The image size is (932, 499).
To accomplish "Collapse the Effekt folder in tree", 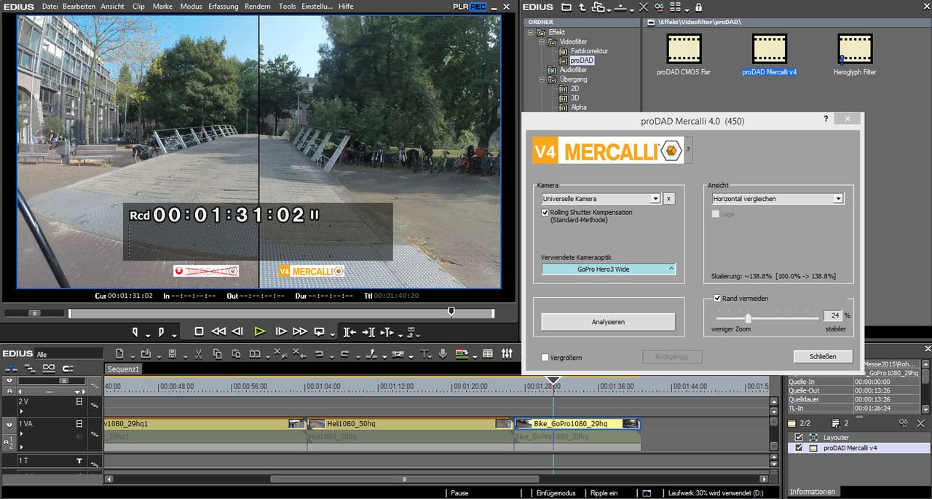I will tap(532, 32).
